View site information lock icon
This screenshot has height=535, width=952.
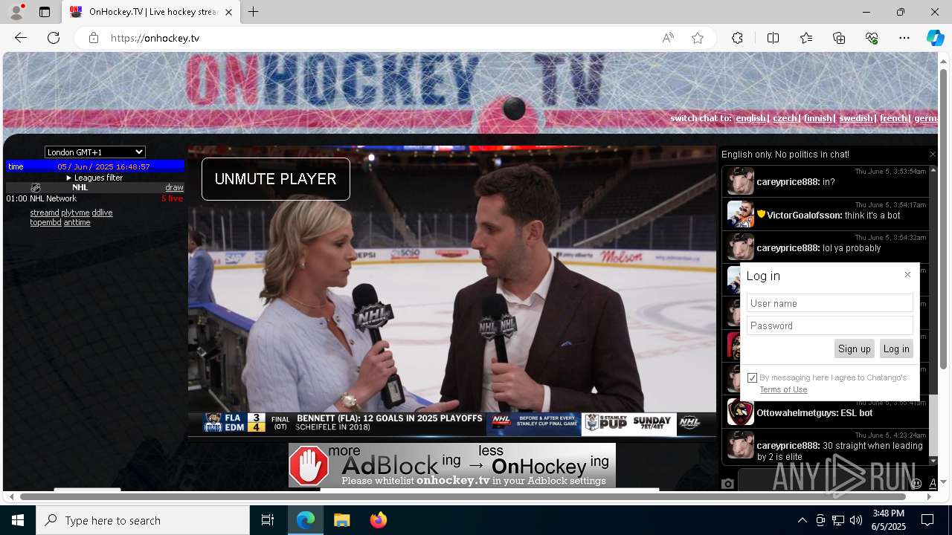pyautogui.click(x=93, y=38)
